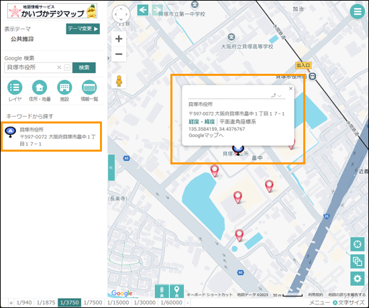
Task: Zoom out with the minus button
Action: click(119, 54)
